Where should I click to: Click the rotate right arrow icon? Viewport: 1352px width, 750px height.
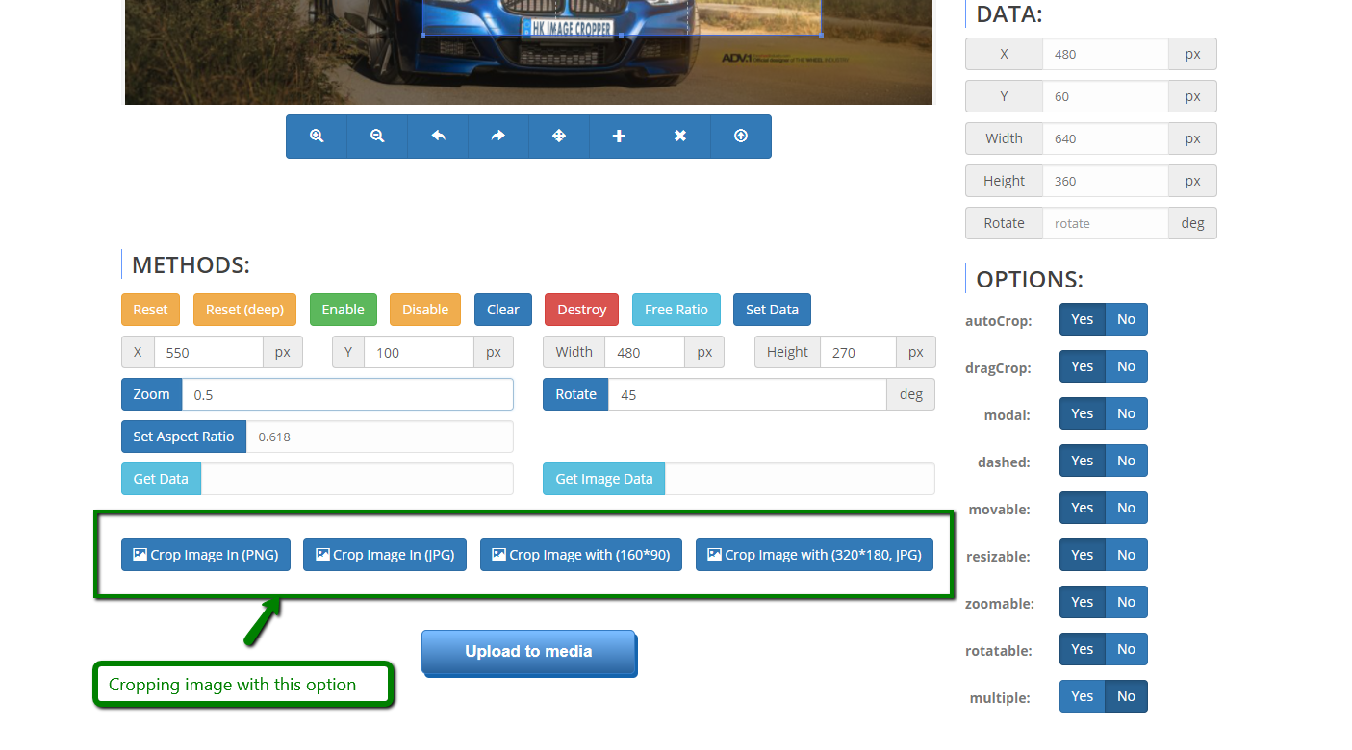click(498, 137)
